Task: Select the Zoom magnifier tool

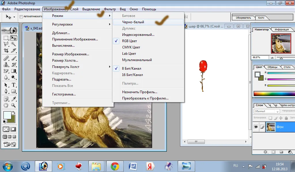Action: 14,105
